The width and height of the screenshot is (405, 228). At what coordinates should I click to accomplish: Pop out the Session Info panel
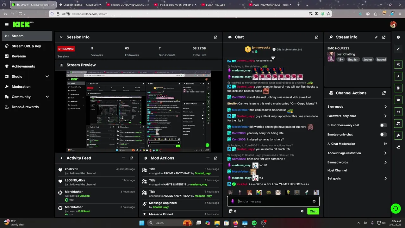[x=215, y=37]
